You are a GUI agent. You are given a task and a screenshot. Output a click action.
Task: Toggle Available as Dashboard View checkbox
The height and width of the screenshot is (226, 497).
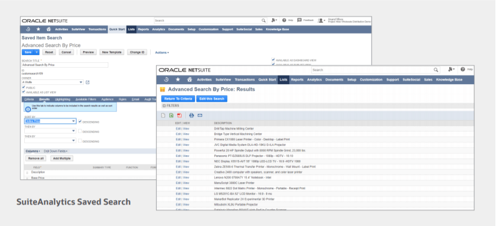pos(273,59)
